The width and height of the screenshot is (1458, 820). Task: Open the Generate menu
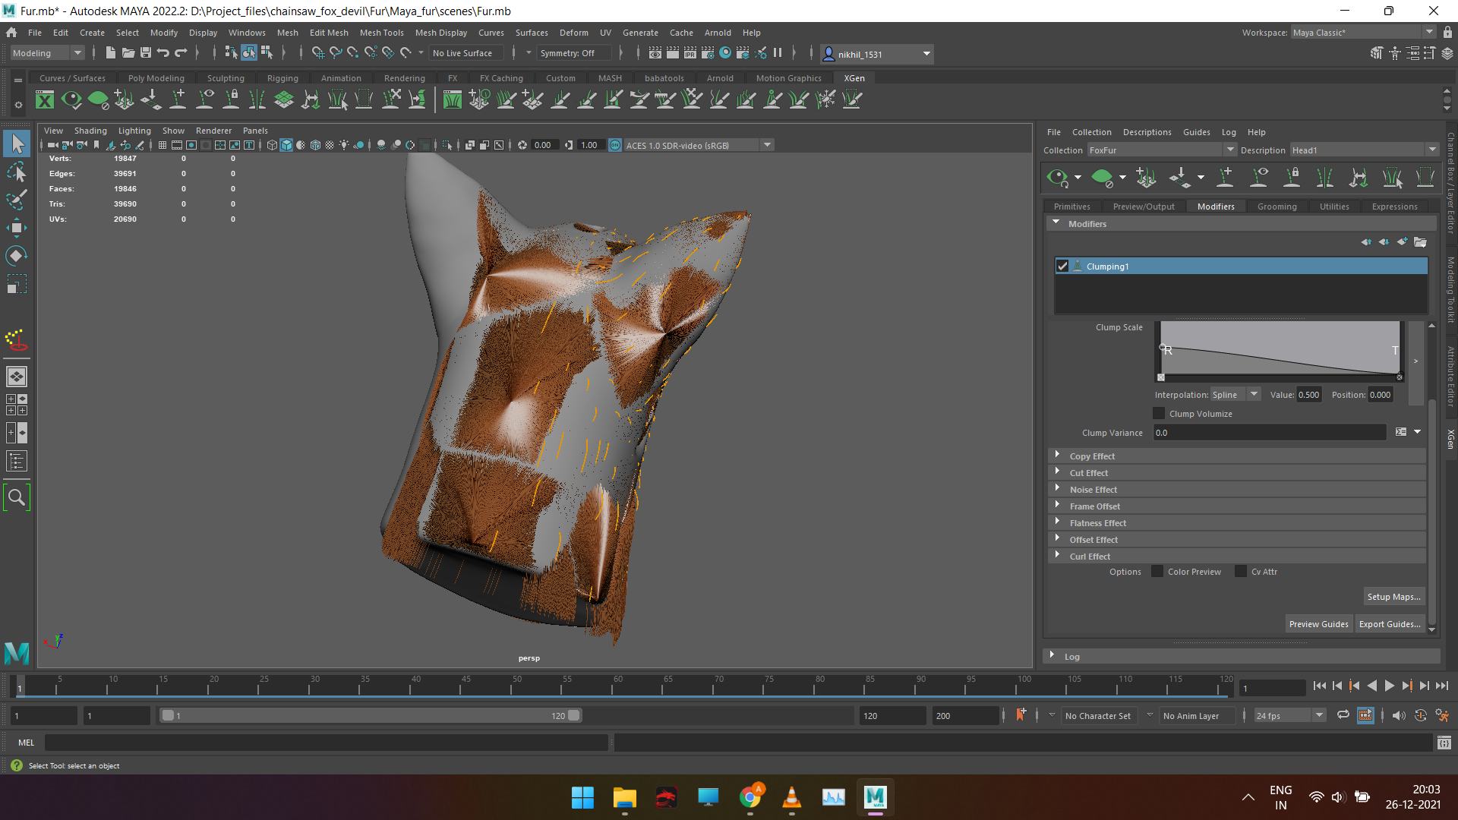coord(640,32)
